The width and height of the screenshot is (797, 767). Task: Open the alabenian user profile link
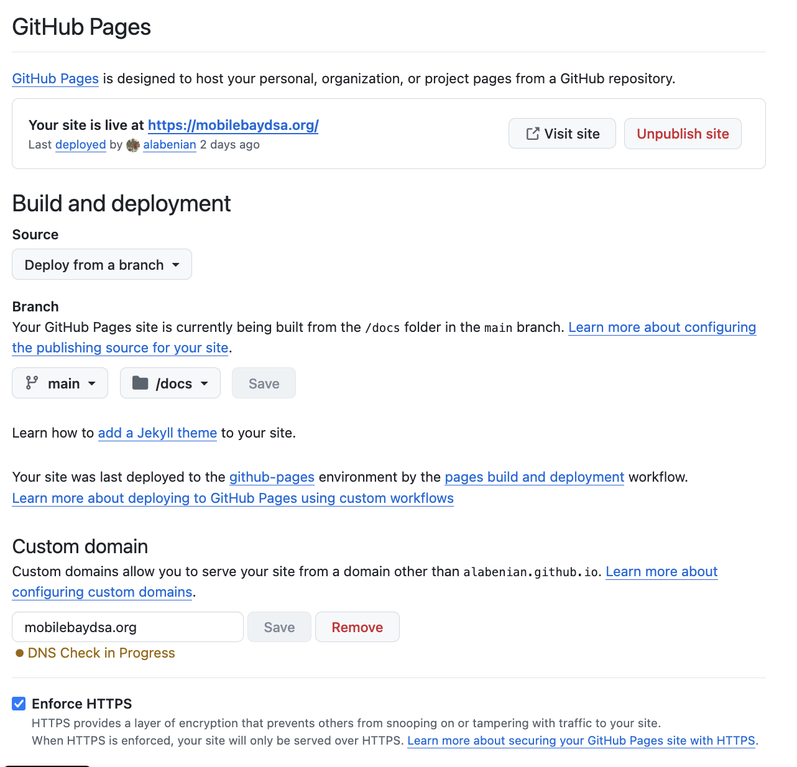click(170, 145)
